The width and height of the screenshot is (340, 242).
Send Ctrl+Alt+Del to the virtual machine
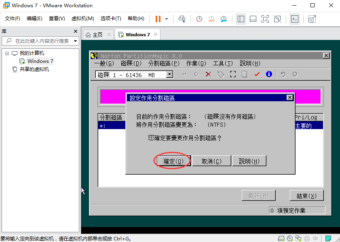click(x=182, y=19)
